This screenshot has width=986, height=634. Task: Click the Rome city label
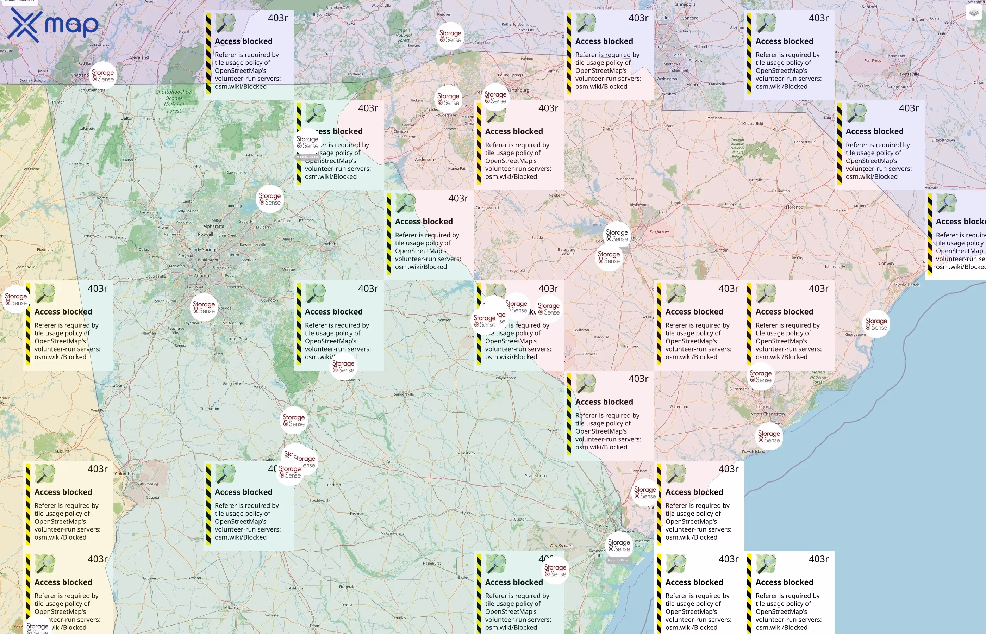pos(102,198)
